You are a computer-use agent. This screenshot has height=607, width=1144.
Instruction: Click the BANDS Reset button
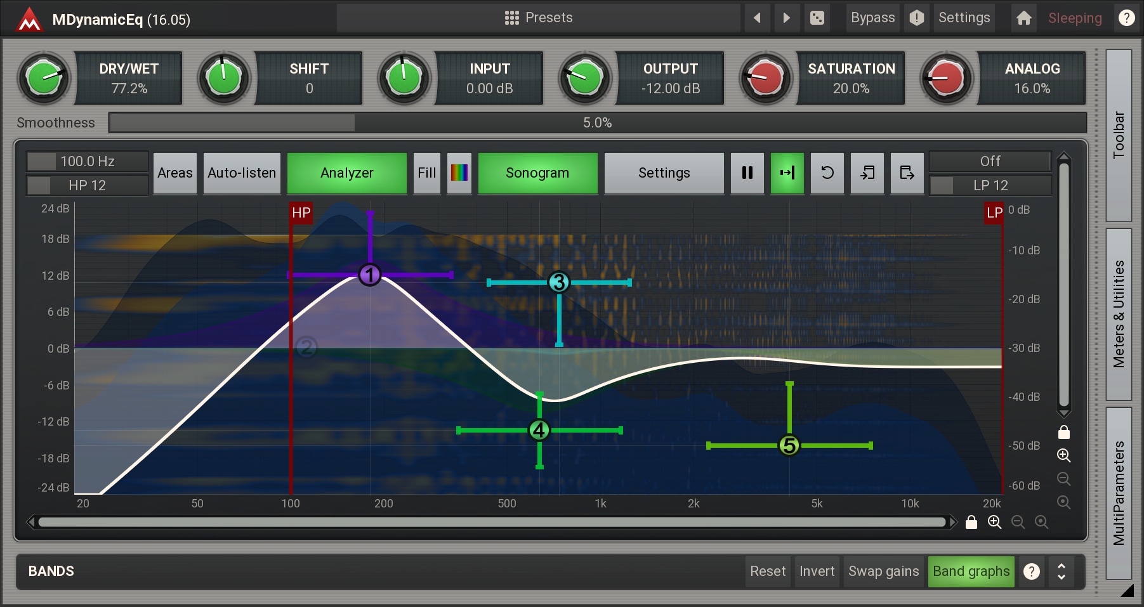click(x=768, y=571)
